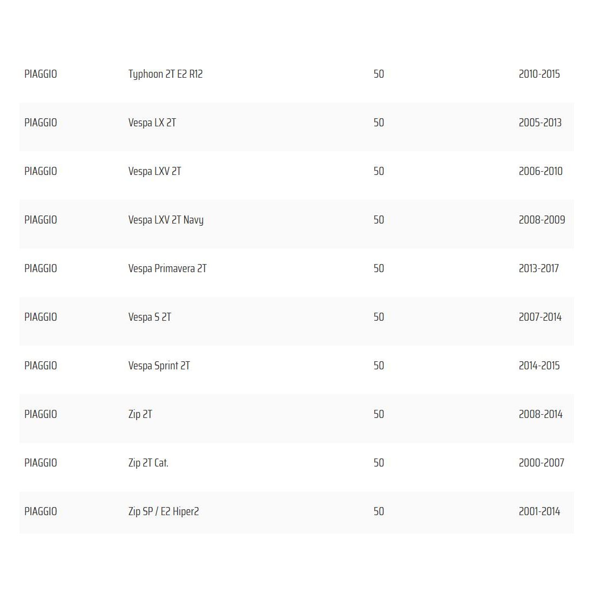Select the Vespa LXV 2T Navy entry
594x594 pixels.
(x=166, y=220)
